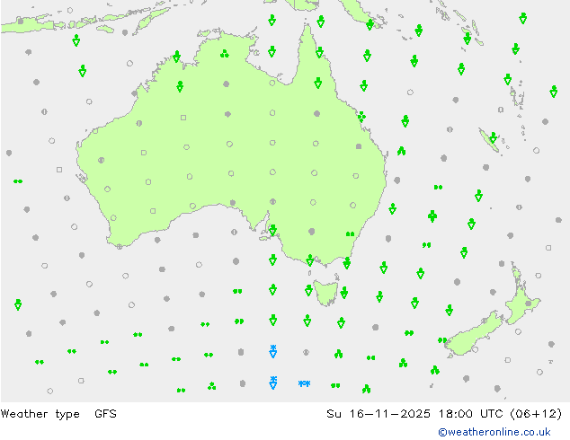The height and width of the screenshot is (440, 570).
Task: Click the green shower symbol on New Caledonia
Action: [x=493, y=138]
